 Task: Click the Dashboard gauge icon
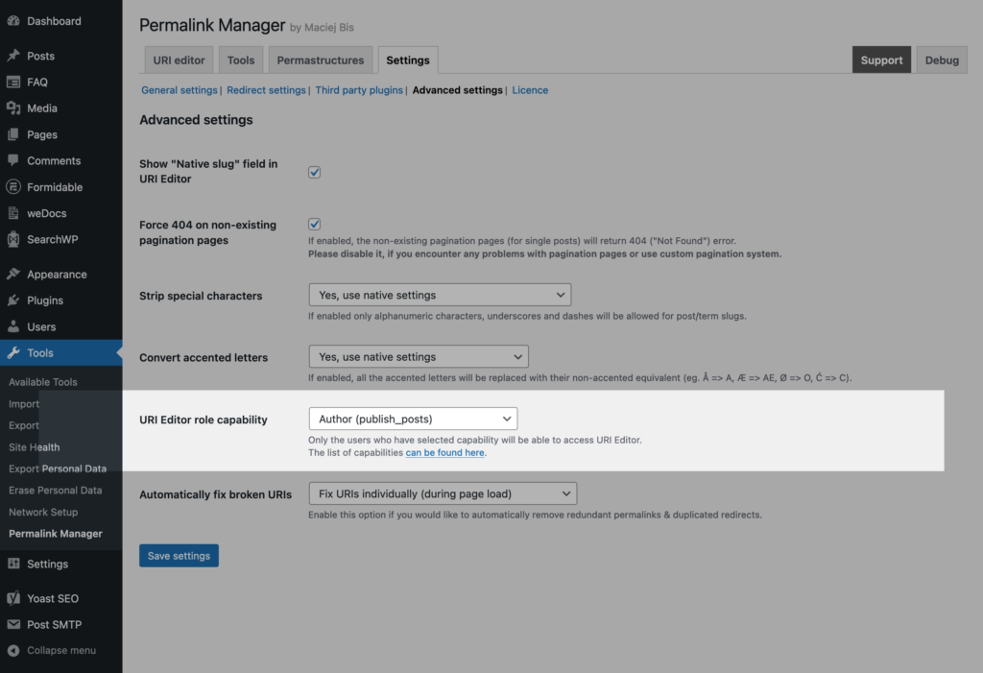pos(13,21)
